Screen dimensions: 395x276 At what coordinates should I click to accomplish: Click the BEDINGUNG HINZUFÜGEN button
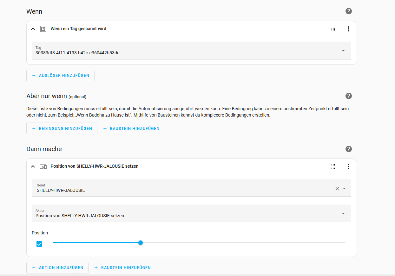[62, 129]
